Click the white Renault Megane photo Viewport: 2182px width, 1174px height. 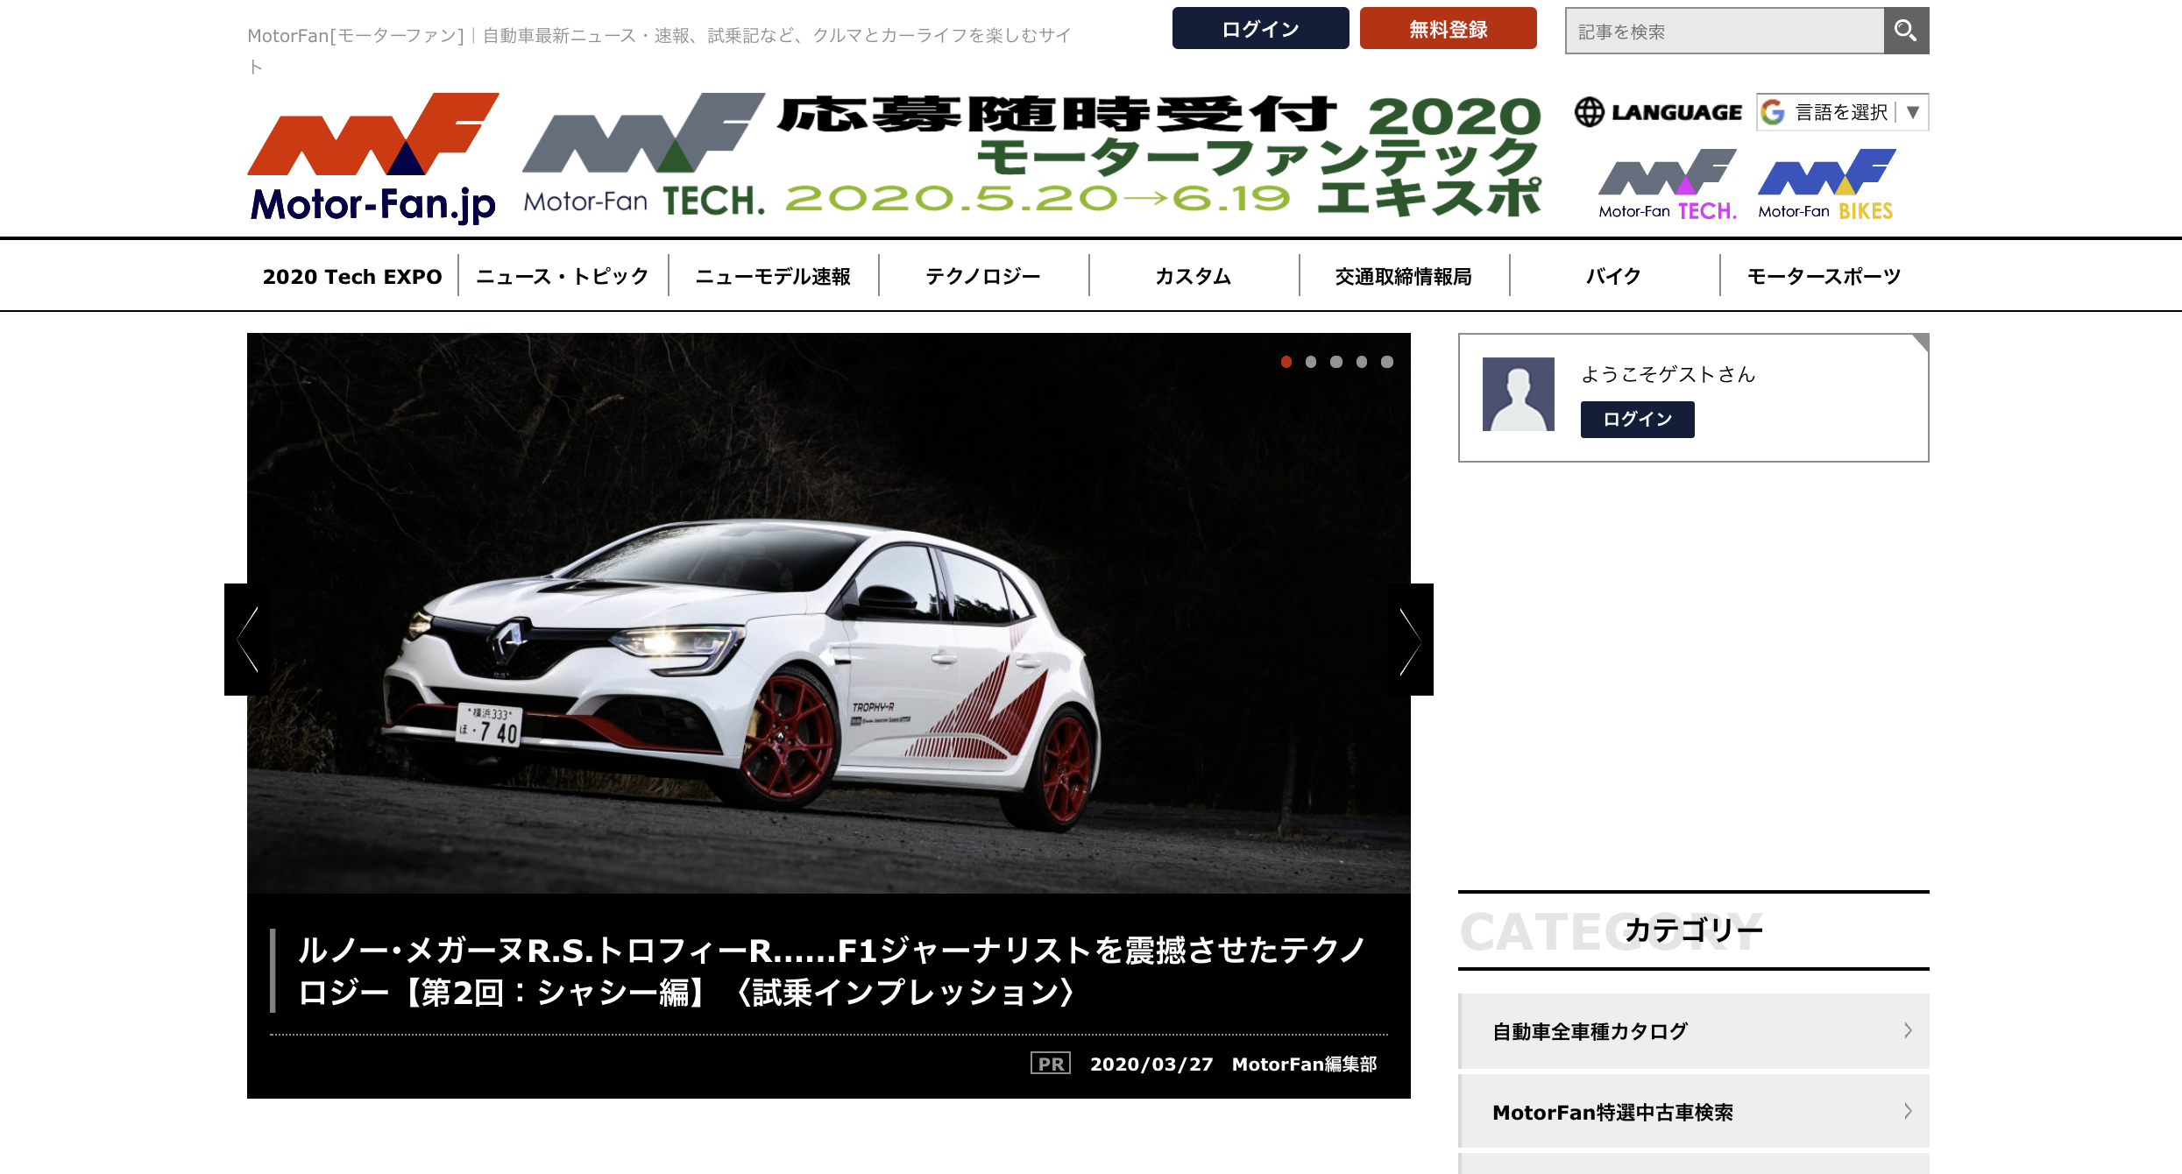tap(829, 613)
